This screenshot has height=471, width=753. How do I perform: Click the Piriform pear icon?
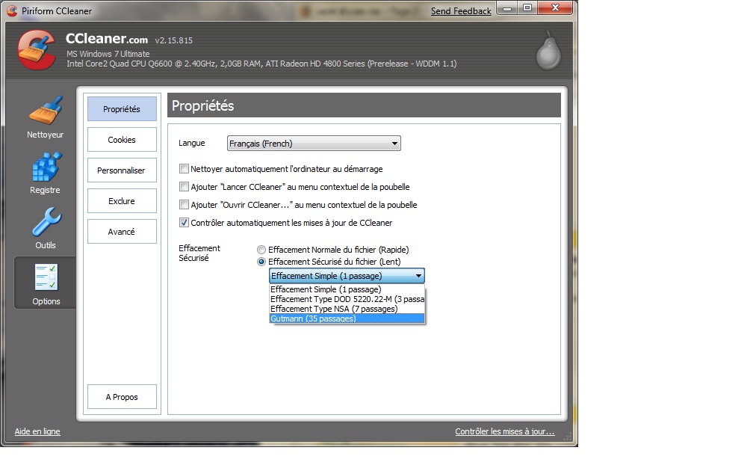548,51
